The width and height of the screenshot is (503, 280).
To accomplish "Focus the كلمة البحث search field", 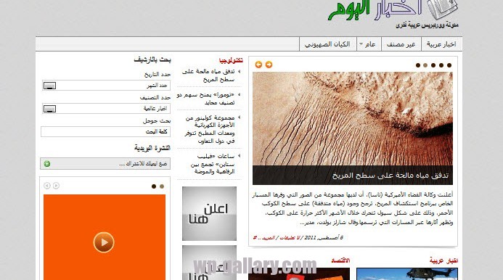I will click(x=105, y=132).
